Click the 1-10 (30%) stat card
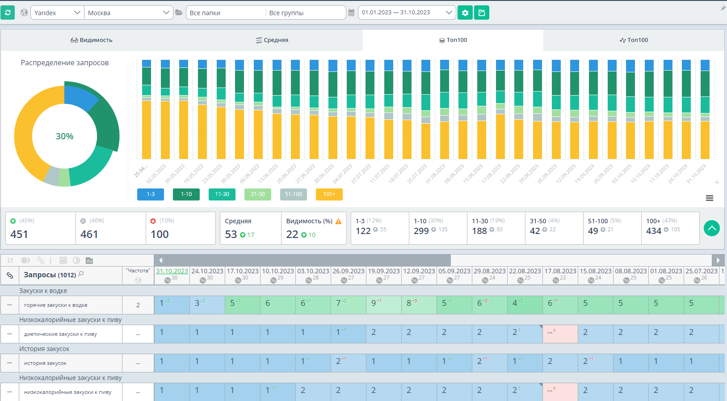The image size is (727, 401). [438, 228]
